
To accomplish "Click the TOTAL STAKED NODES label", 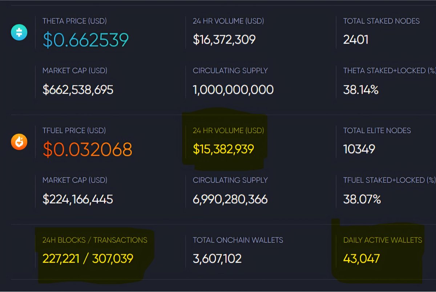I will [381, 21].
